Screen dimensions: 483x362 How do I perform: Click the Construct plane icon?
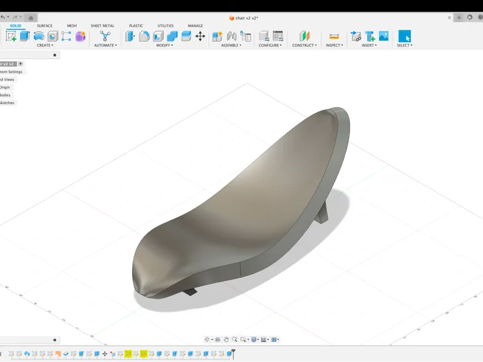[304, 36]
